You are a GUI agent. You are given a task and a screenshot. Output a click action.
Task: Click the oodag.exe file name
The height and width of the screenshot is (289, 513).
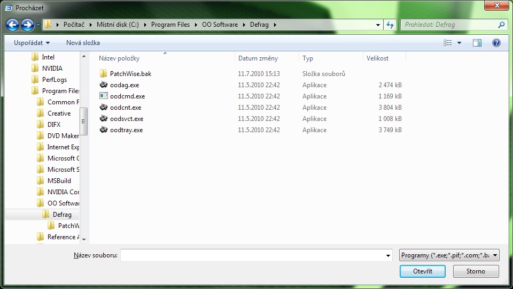pos(125,85)
